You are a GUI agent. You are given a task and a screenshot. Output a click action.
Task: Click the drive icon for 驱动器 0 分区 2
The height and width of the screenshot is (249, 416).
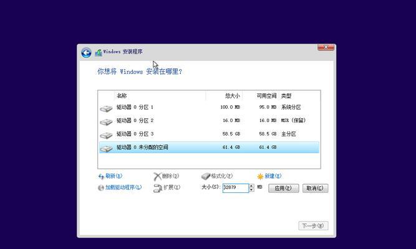click(106, 121)
